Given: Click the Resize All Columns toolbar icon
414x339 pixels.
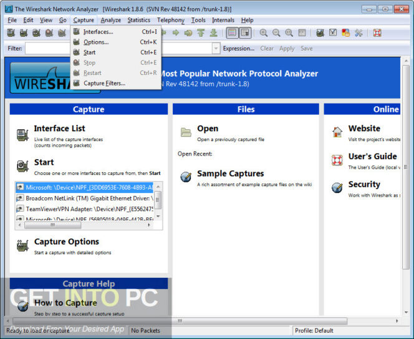Looking at the screenshot, I should tap(302, 33).
